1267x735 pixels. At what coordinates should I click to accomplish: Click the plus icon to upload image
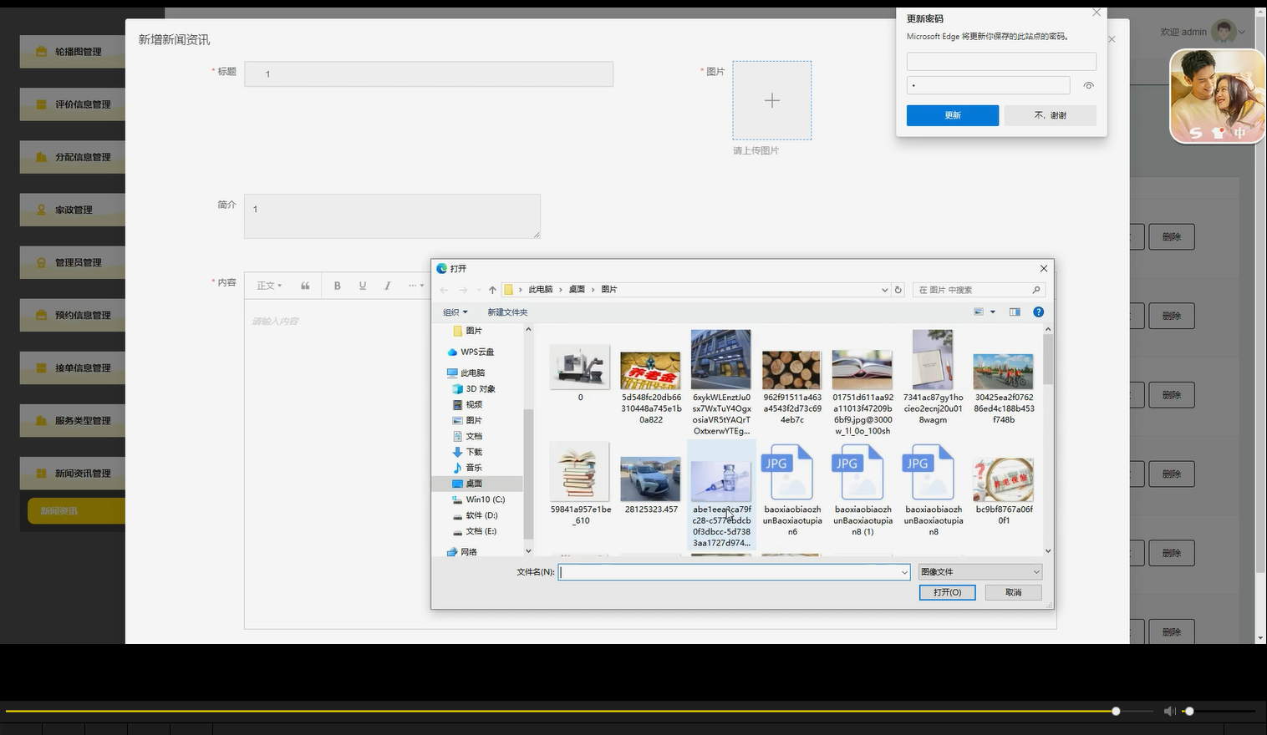771,100
